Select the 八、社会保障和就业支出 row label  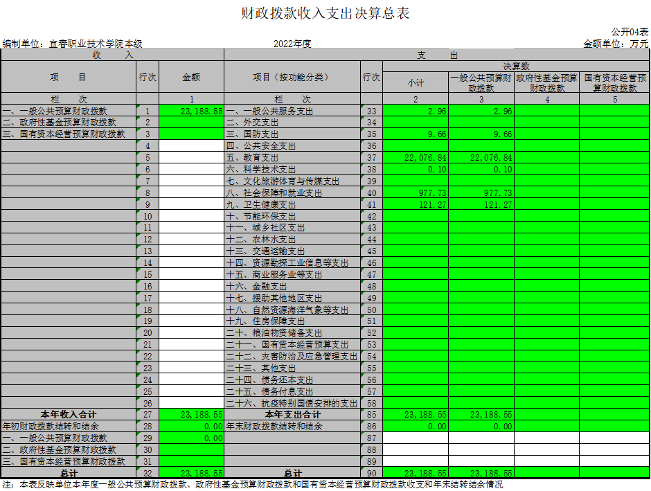pos(274,193)
